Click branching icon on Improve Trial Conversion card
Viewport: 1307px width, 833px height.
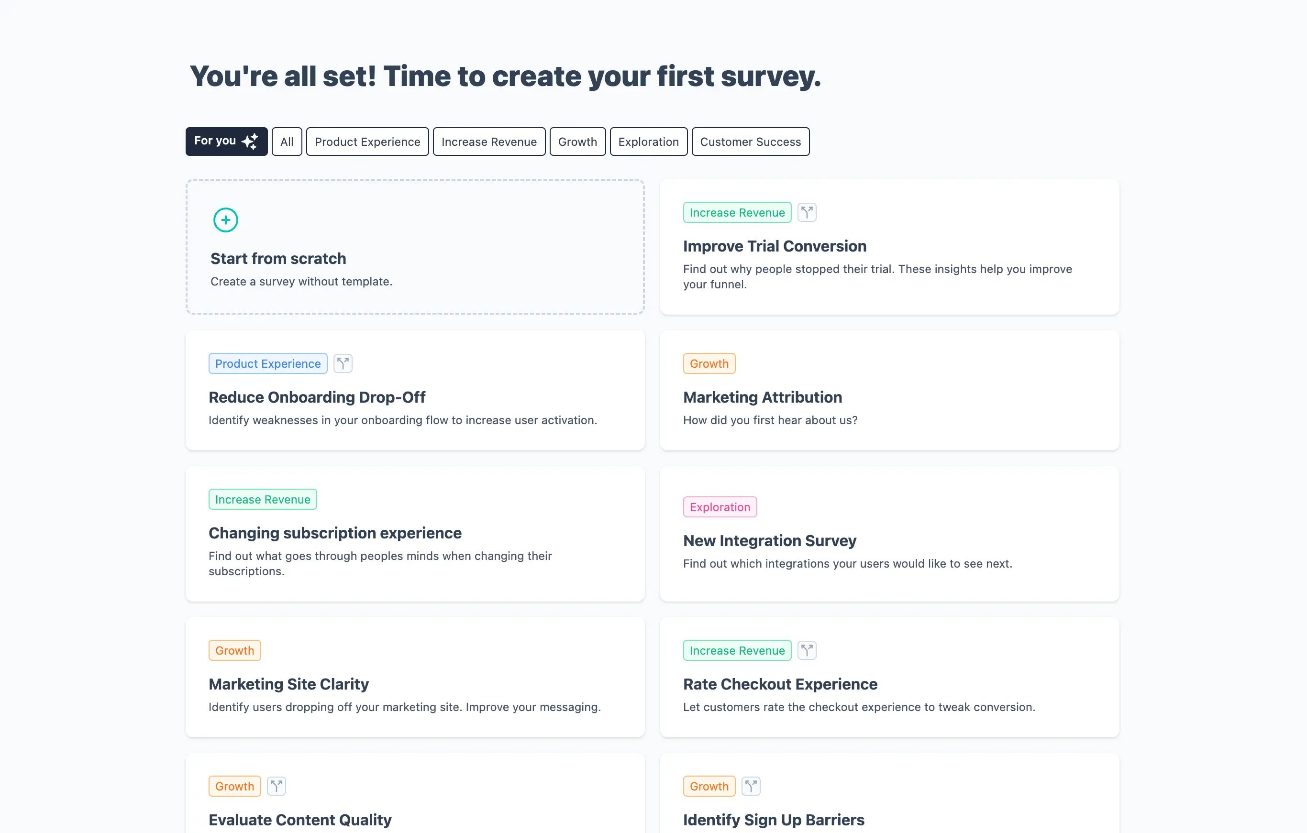(807, 212)
